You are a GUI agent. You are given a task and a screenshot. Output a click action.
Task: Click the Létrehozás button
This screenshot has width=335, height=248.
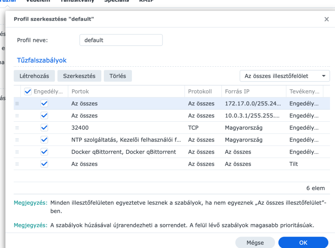[34, 76]
